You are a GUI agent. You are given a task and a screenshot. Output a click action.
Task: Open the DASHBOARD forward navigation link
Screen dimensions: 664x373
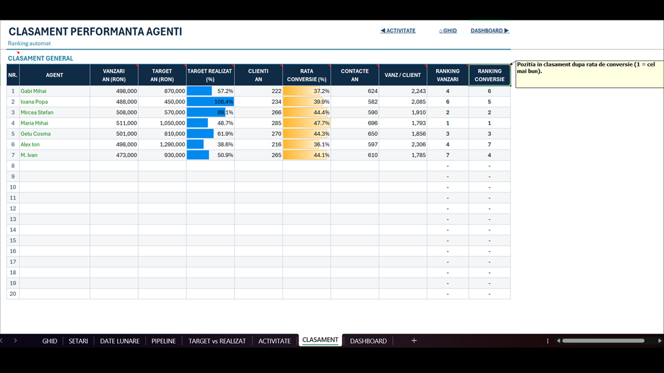490,31
